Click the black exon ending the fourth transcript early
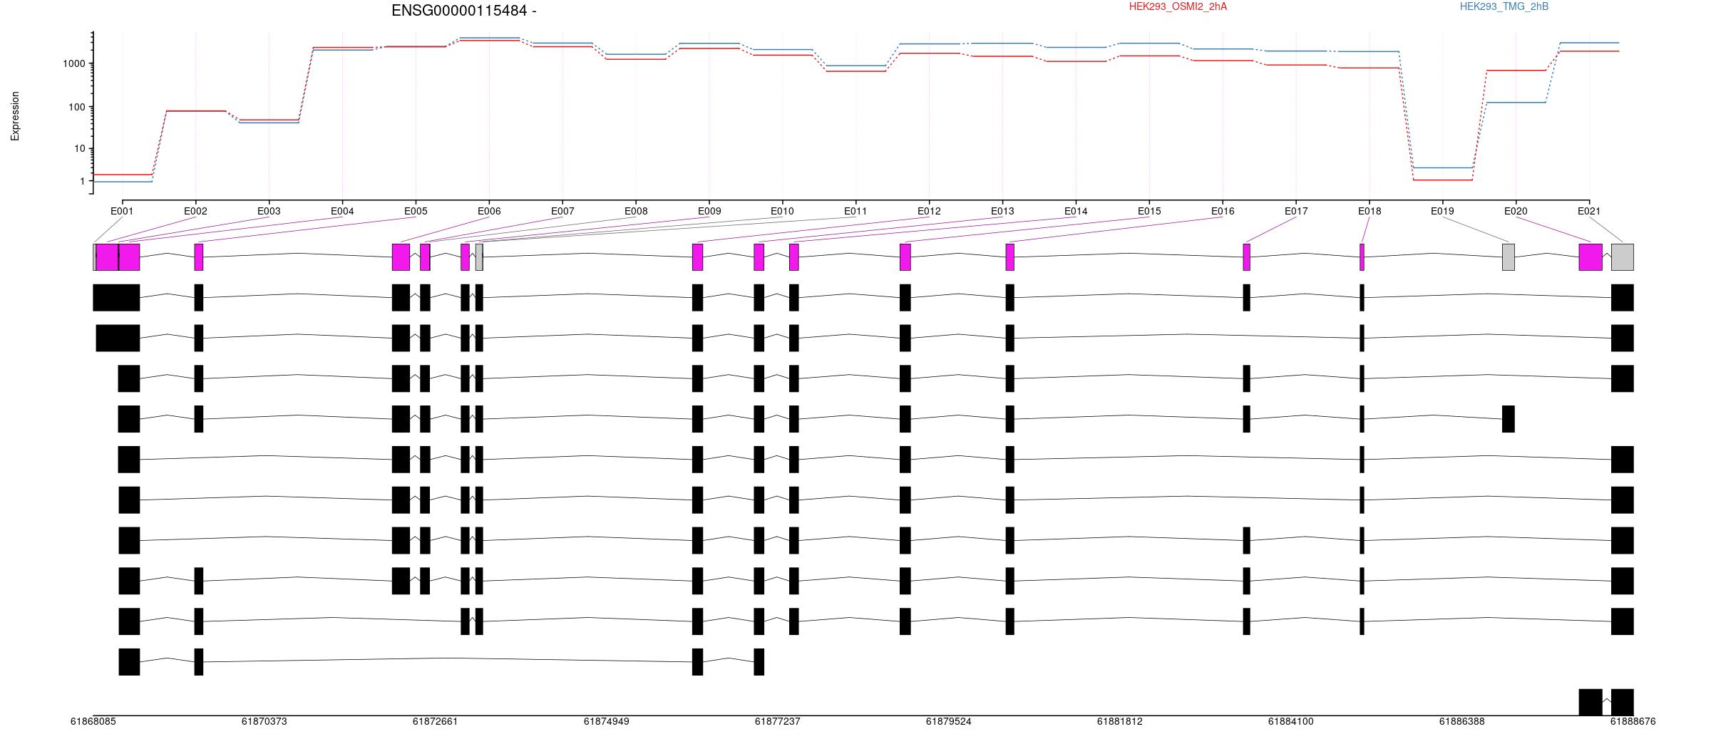The width and height of the screenshot is (1711, 734). (1508, 419)
